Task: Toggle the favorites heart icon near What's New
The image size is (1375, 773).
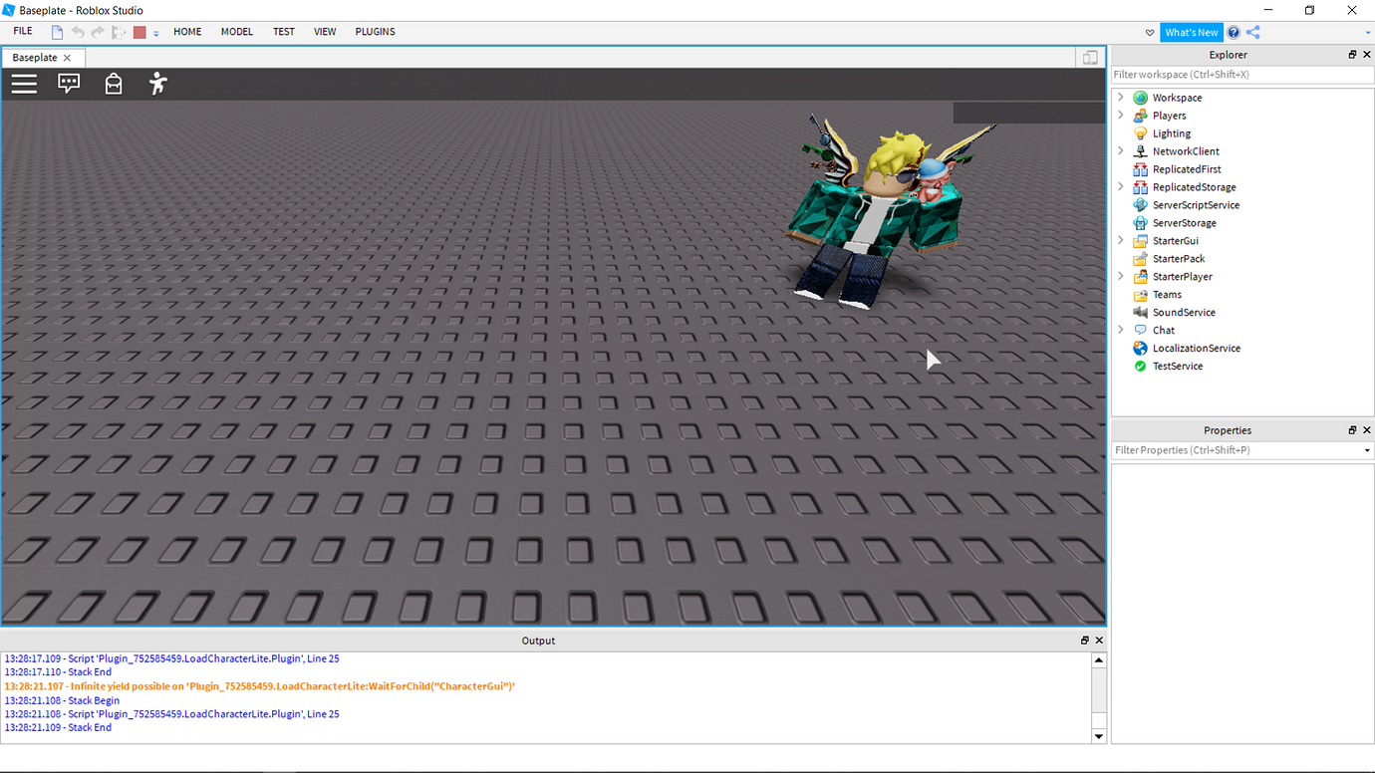Action: (x=1150, y=32)
